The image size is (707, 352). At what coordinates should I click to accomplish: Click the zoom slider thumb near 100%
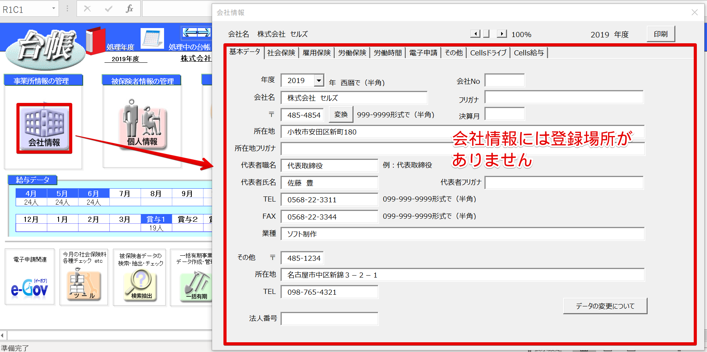coord(486,34)
